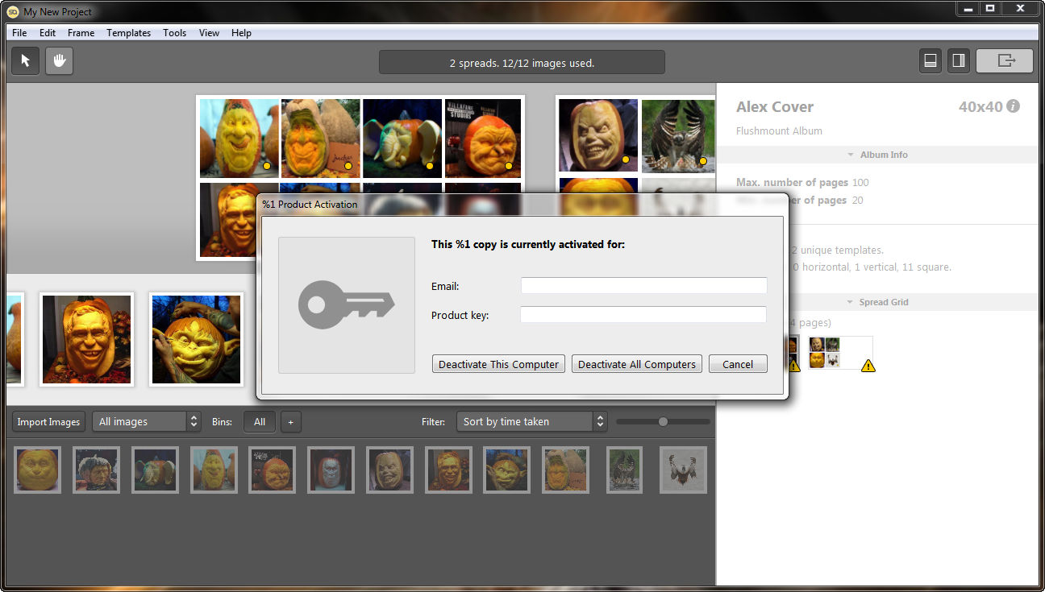Collapse the Album Info section
This screenshot has width=1045, height=592.
pyautogui.click(x=877, y=155)
